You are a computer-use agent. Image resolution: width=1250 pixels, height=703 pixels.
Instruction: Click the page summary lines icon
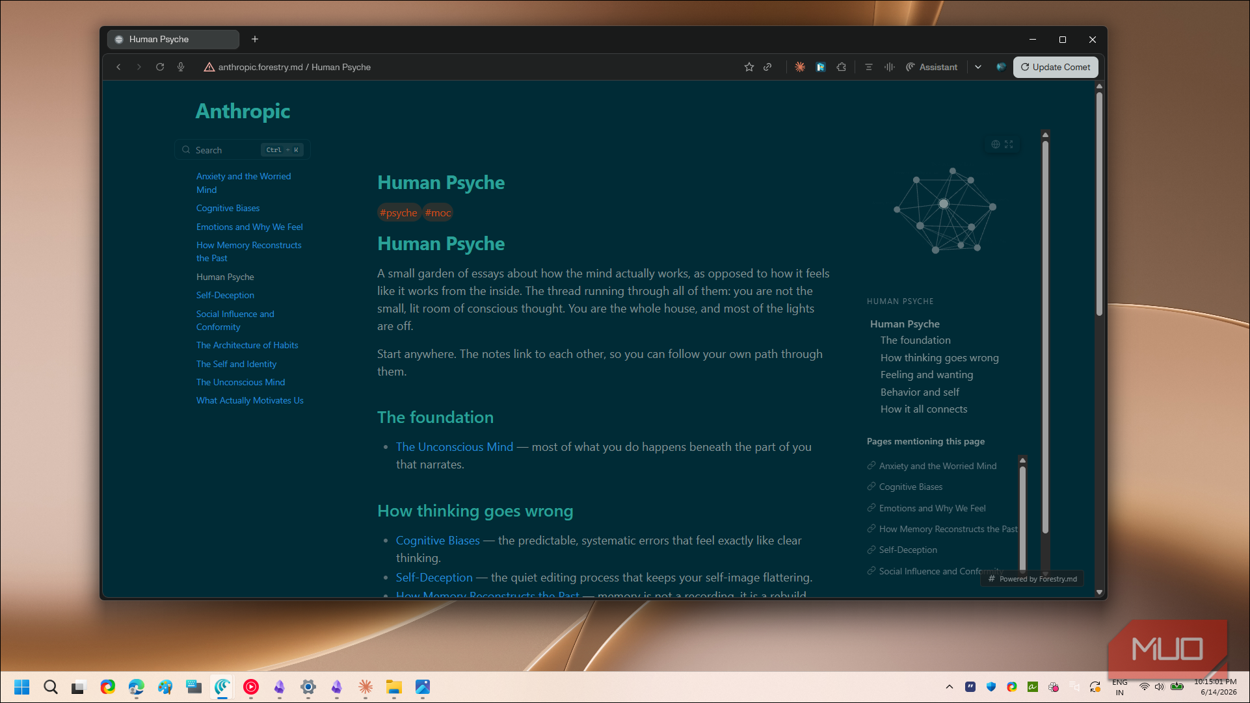(x=869, y=67)
